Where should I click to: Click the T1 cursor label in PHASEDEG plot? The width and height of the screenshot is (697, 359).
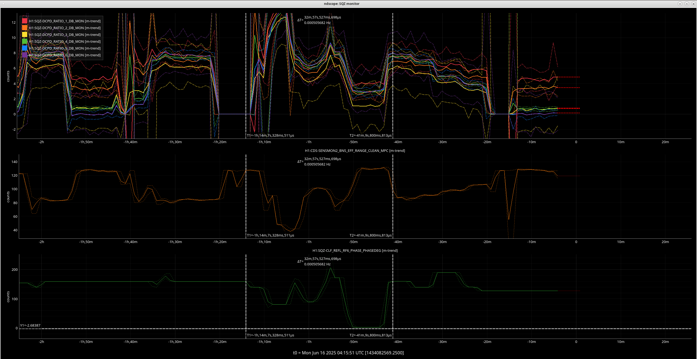270,335
